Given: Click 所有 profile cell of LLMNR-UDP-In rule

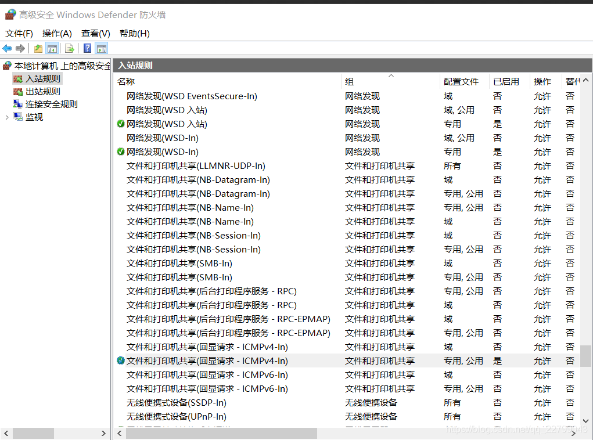Looking at the screenshot, I should (x=452, y=165).
